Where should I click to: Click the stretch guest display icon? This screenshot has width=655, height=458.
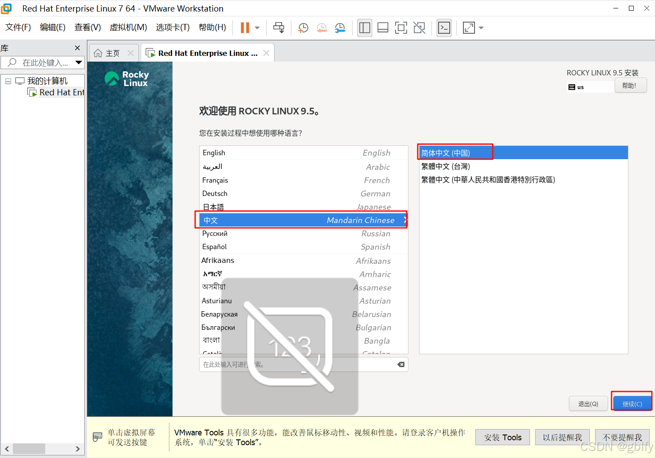point(469,27)
